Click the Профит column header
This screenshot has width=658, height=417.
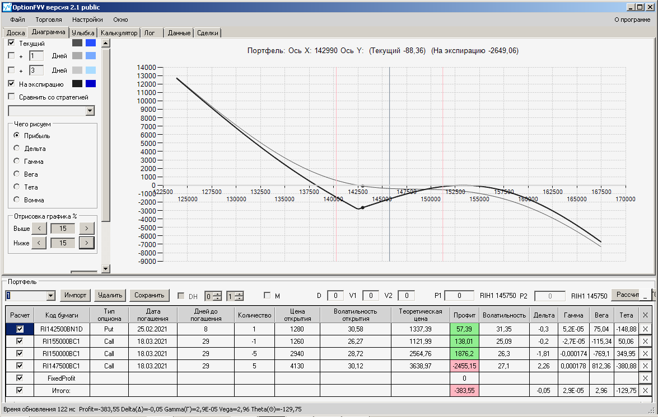[x=464, y=315]
